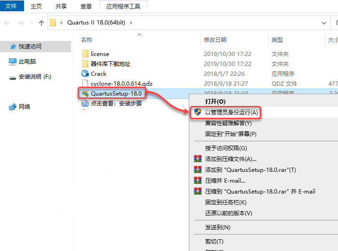Open the 应用程序工具 tab
The width and height of the screenshot is (338, 251).
[123, 6]
